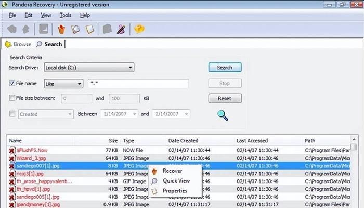The image size is (364, 208).
Task: Click the results list scrollbar thumb
Action: click(x=354, y=147)
